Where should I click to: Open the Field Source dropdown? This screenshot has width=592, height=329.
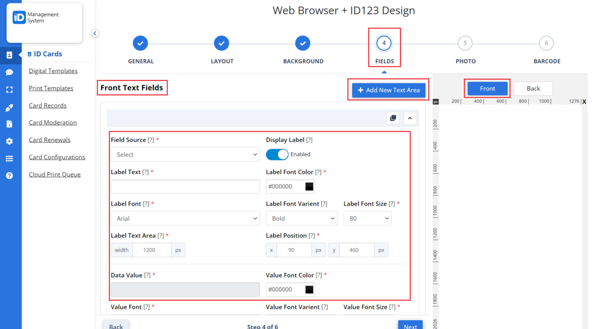tap(185, 154)
